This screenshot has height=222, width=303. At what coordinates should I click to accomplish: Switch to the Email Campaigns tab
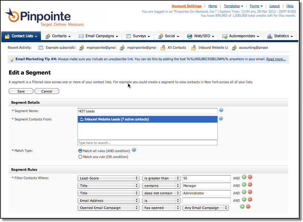click(98, 36)
